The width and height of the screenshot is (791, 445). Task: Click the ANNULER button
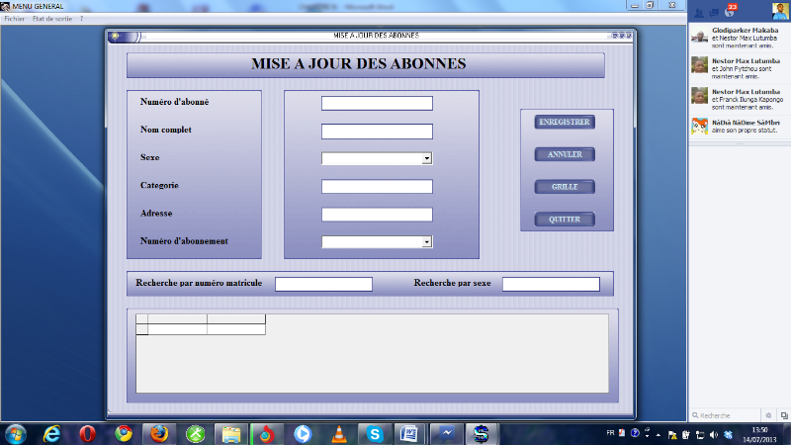click(x=565, y=154)
